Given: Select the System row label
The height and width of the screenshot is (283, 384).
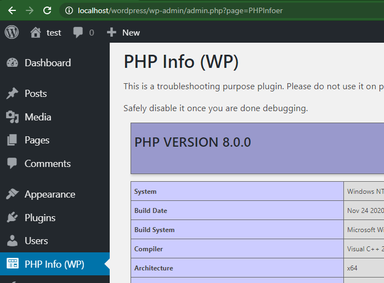Looking at the screenshot, I should pyautogui.click(x=145, y=192).
